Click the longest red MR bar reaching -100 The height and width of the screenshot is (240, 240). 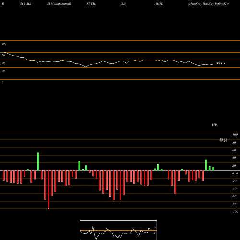point(48,190)
